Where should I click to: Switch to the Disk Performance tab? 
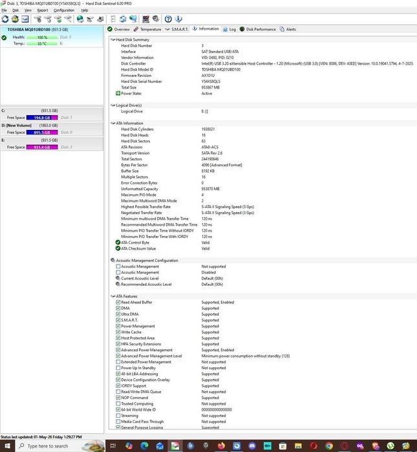(258, 29)
